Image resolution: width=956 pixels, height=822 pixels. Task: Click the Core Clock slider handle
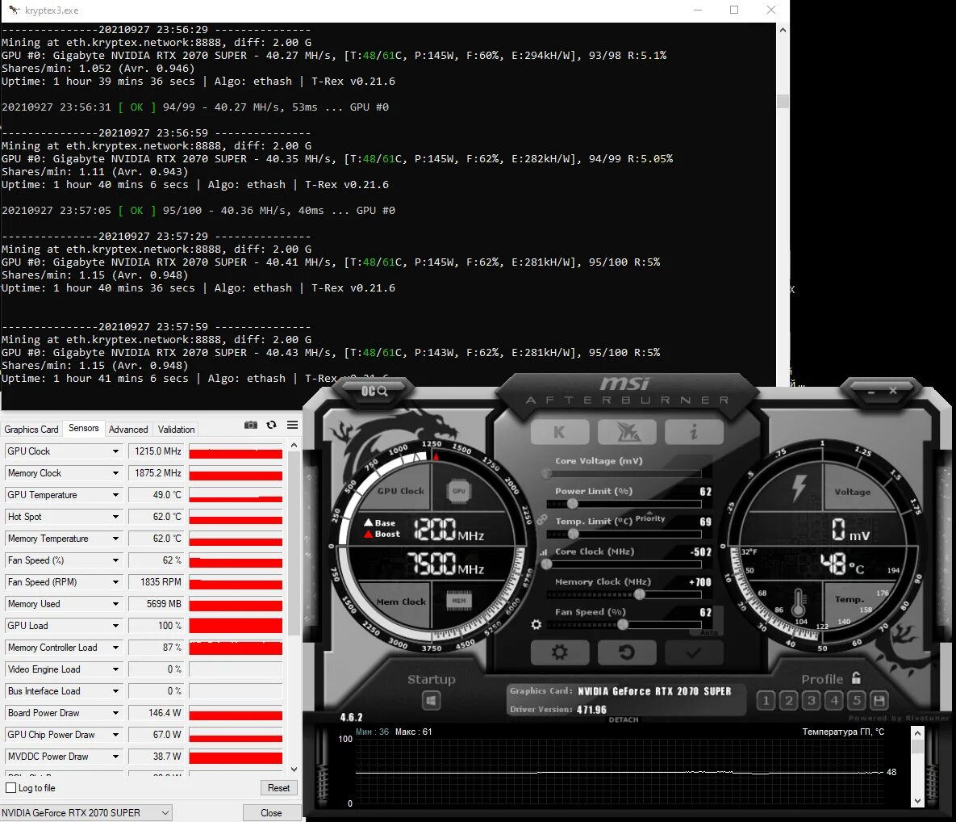547,564
